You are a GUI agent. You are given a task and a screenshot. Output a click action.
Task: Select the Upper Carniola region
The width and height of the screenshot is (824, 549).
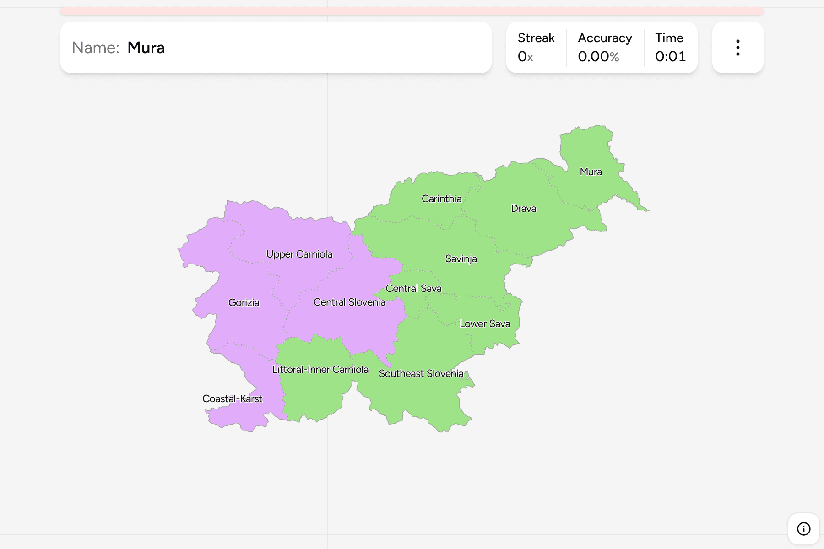299,254
